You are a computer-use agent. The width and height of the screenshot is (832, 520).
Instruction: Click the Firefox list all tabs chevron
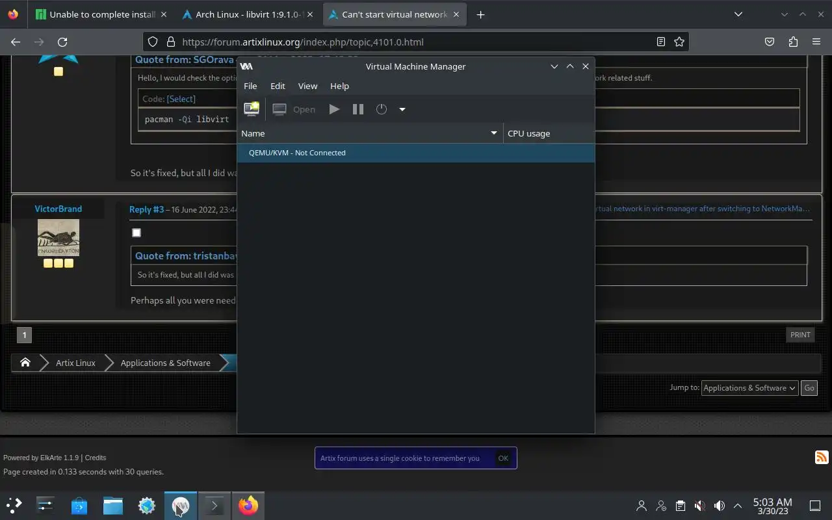[738, 14]
